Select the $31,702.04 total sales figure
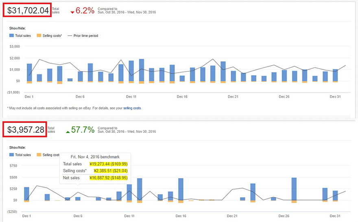 click(27, 11)
